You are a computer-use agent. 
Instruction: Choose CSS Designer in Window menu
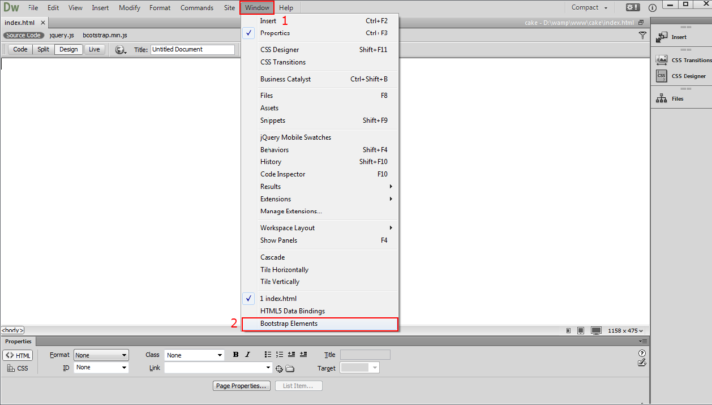pos(320,50)
